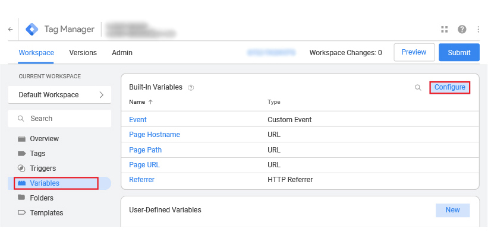The width and height of the screenshot is (488, 245).
Task: Click the search icon in Built-In Variables
Action: click(418, 88)
